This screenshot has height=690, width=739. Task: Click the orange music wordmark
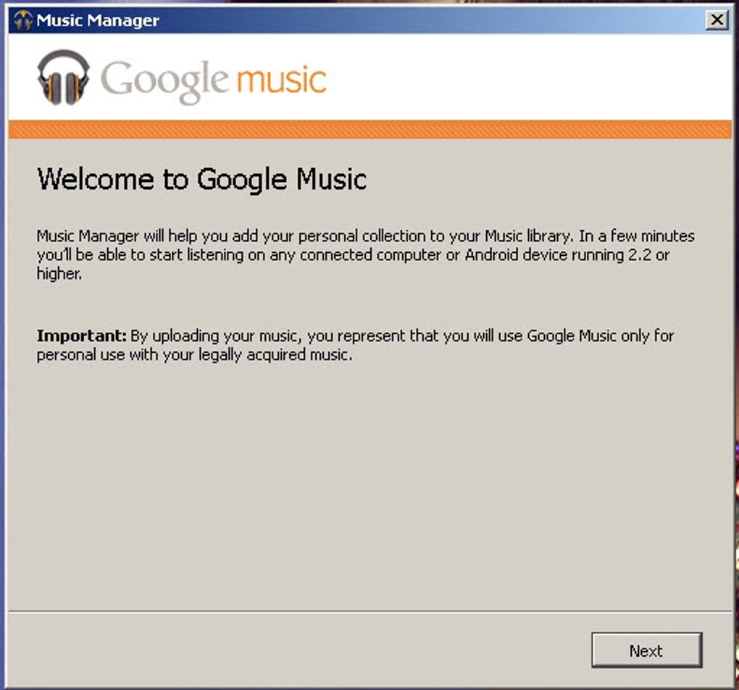tap(281, 79)
